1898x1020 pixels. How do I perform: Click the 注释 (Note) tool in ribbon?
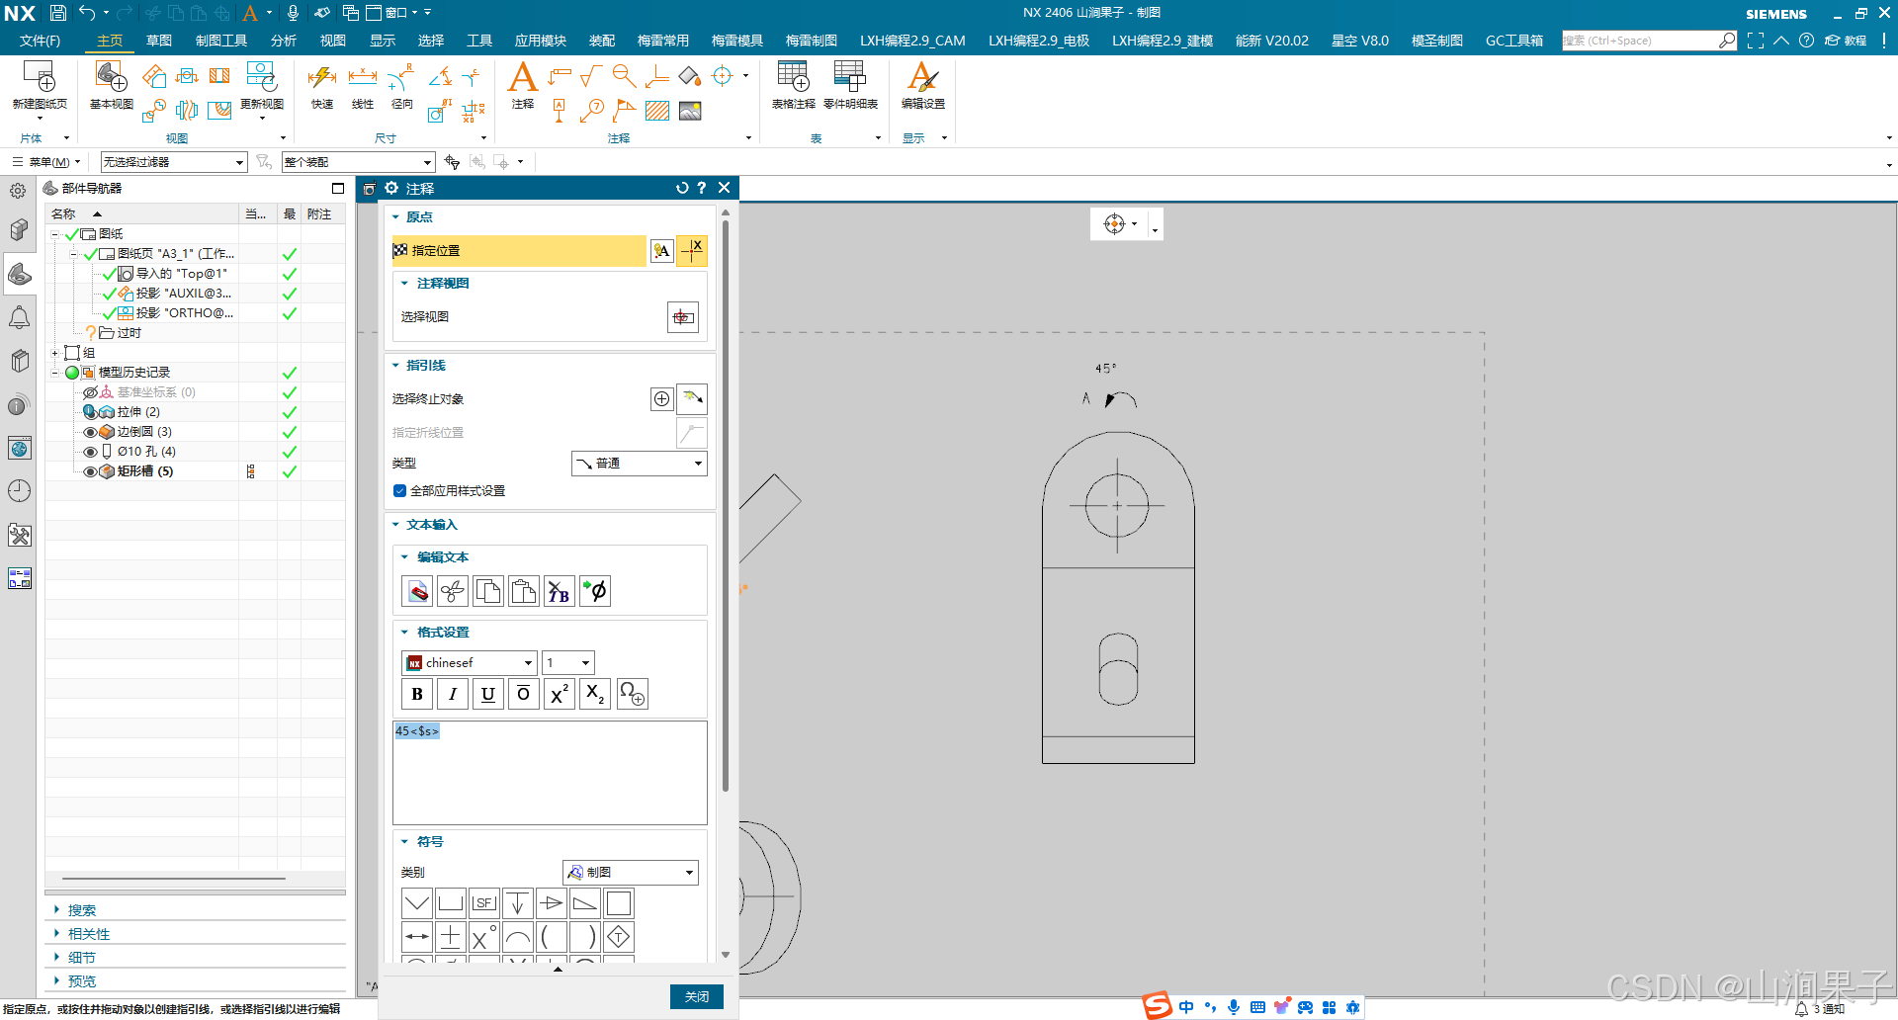coord(522,85)
